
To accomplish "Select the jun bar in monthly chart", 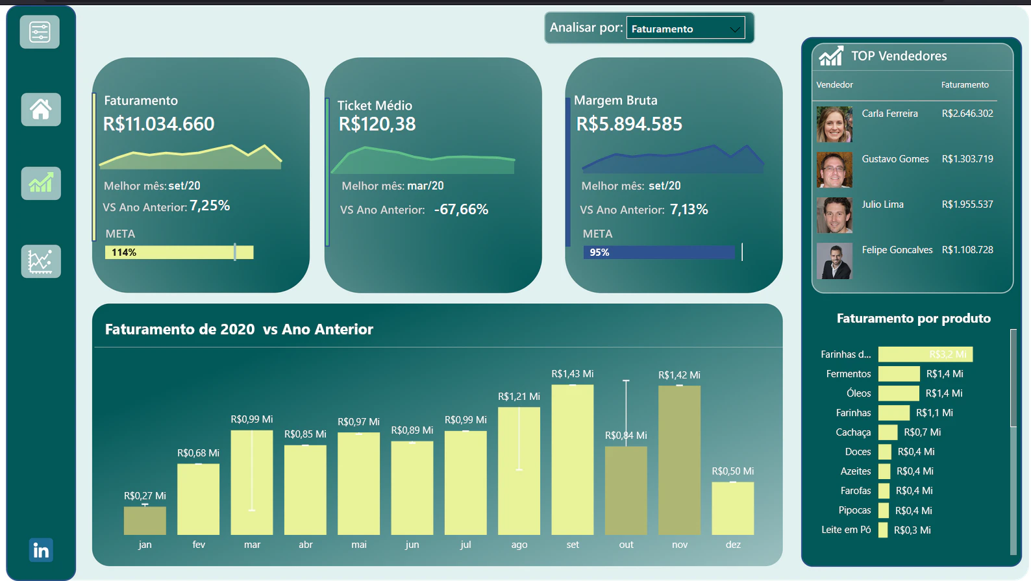I will [412, 488].
